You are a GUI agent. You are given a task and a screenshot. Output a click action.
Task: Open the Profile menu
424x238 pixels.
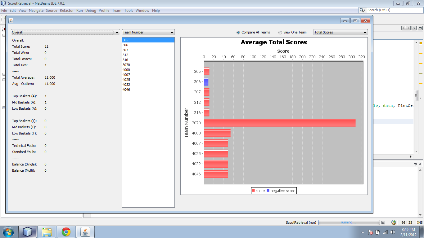click(x=104, y=10)
